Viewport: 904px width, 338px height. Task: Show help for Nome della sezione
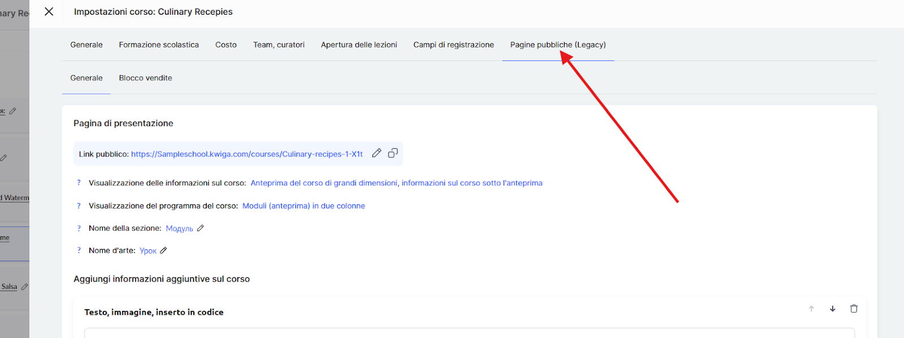click(x=79, y=228)
